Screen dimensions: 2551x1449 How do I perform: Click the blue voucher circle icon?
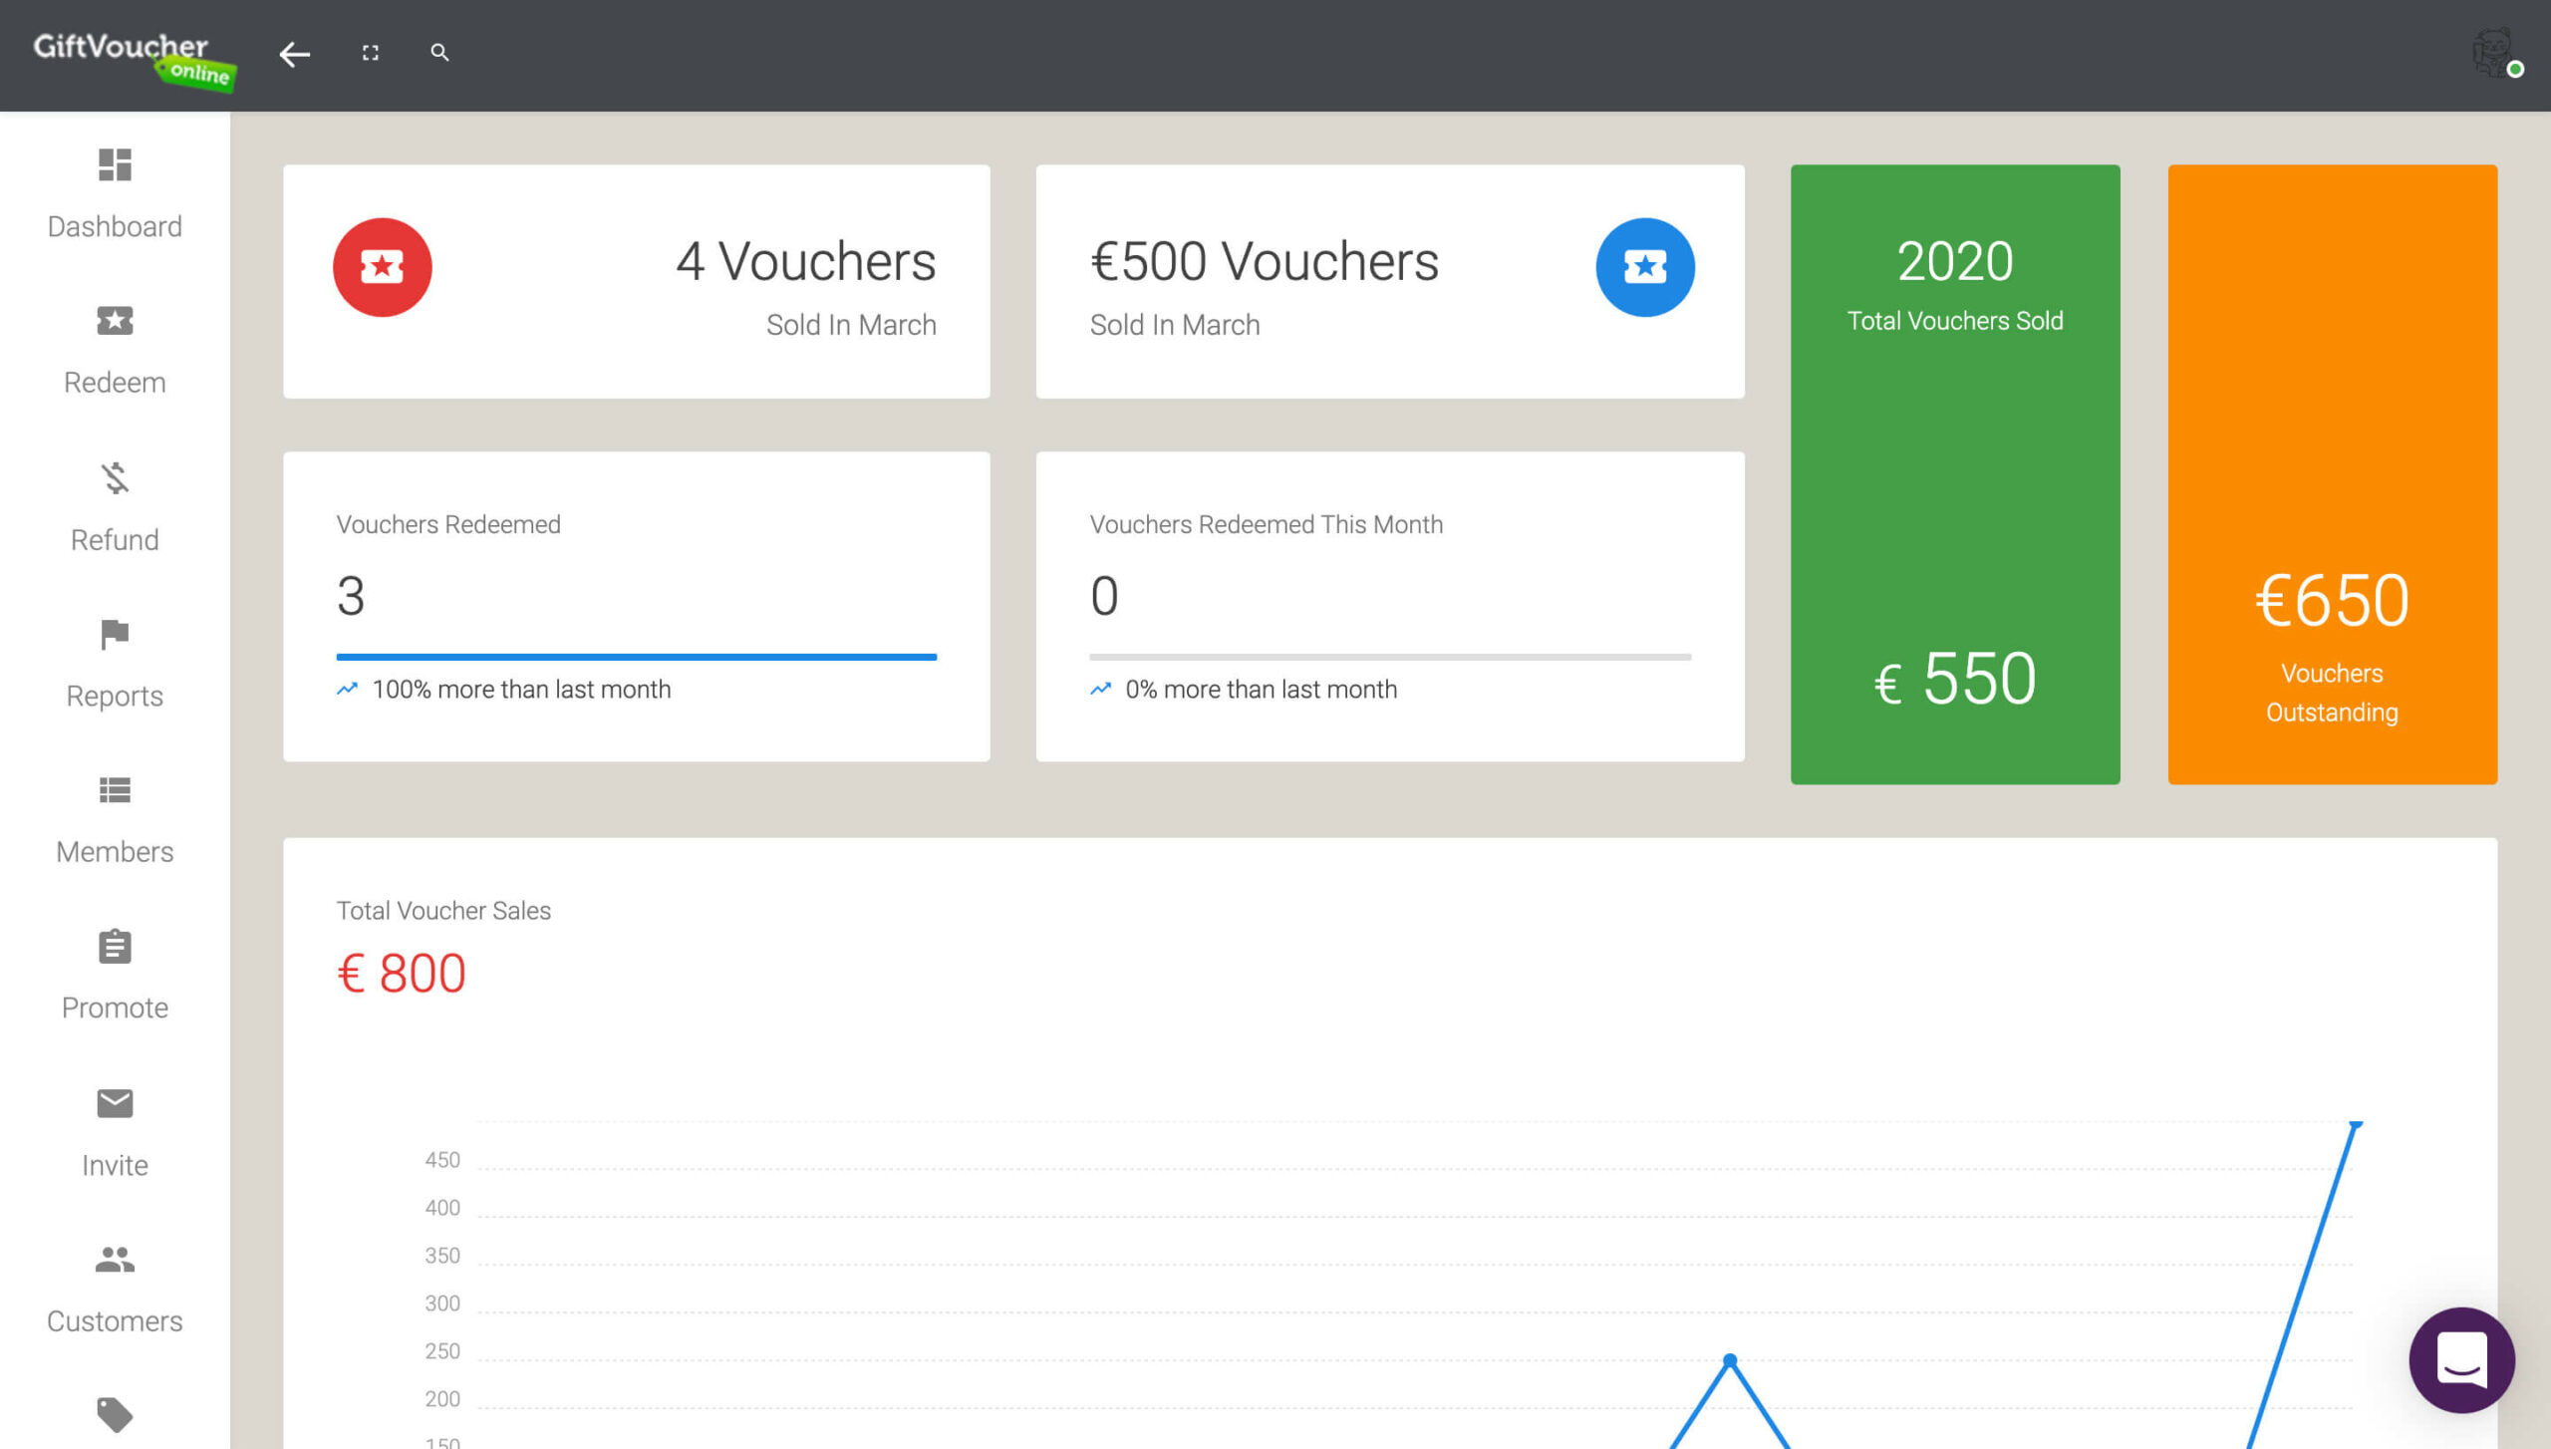(1645, 267)
